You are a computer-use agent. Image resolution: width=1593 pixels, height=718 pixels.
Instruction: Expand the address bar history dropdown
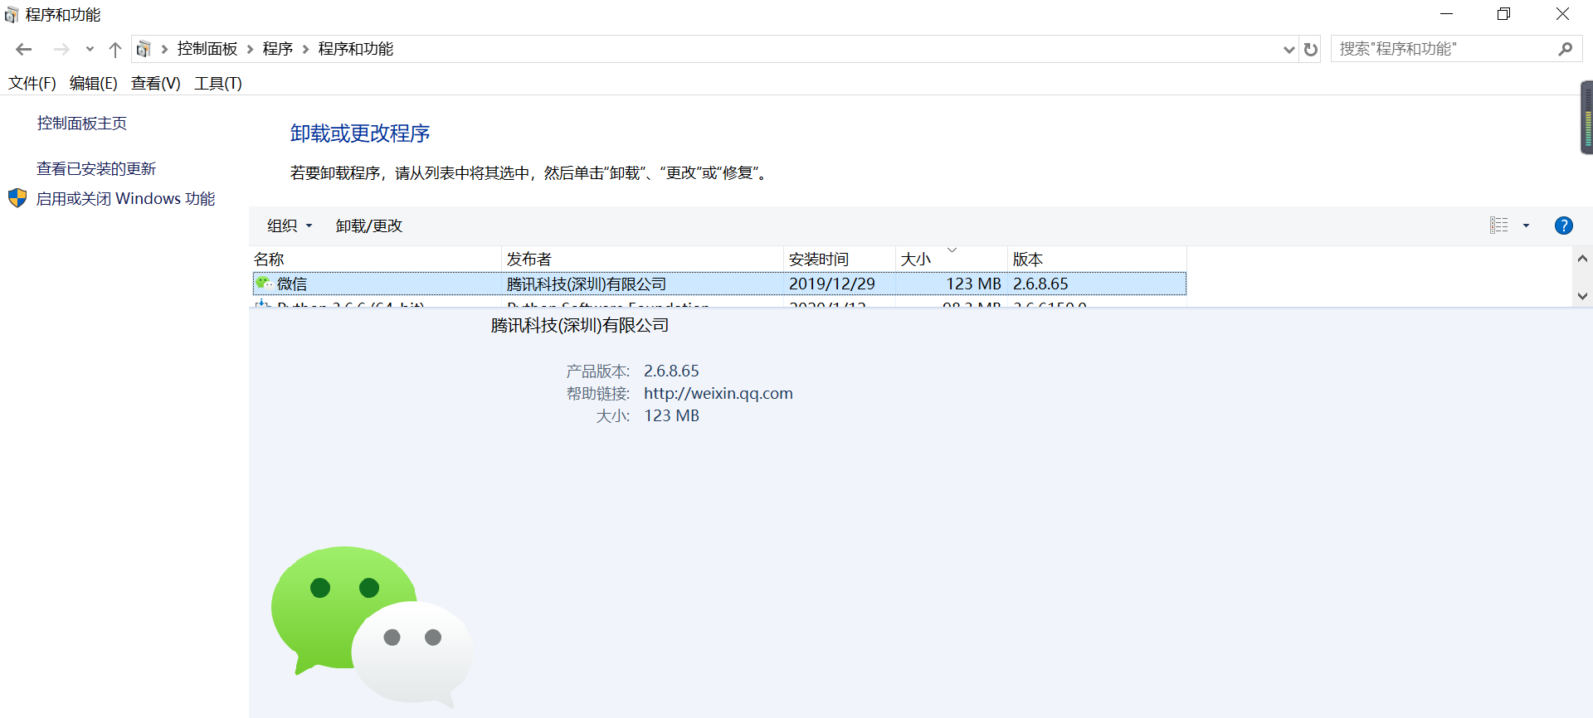1289,50
